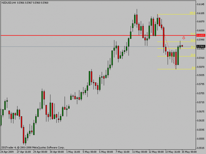Select the Fibonacci 100.0 level label
Screen dimensions: 206x154
click(192, 13)
